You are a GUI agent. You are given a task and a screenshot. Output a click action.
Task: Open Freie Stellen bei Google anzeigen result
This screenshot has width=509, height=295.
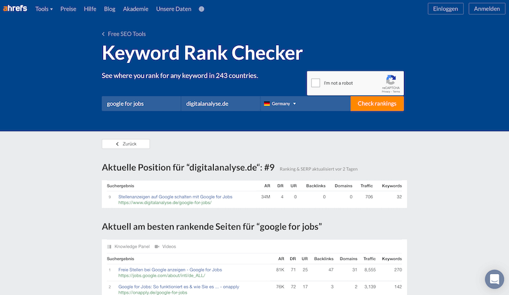(x=170, y=270)
